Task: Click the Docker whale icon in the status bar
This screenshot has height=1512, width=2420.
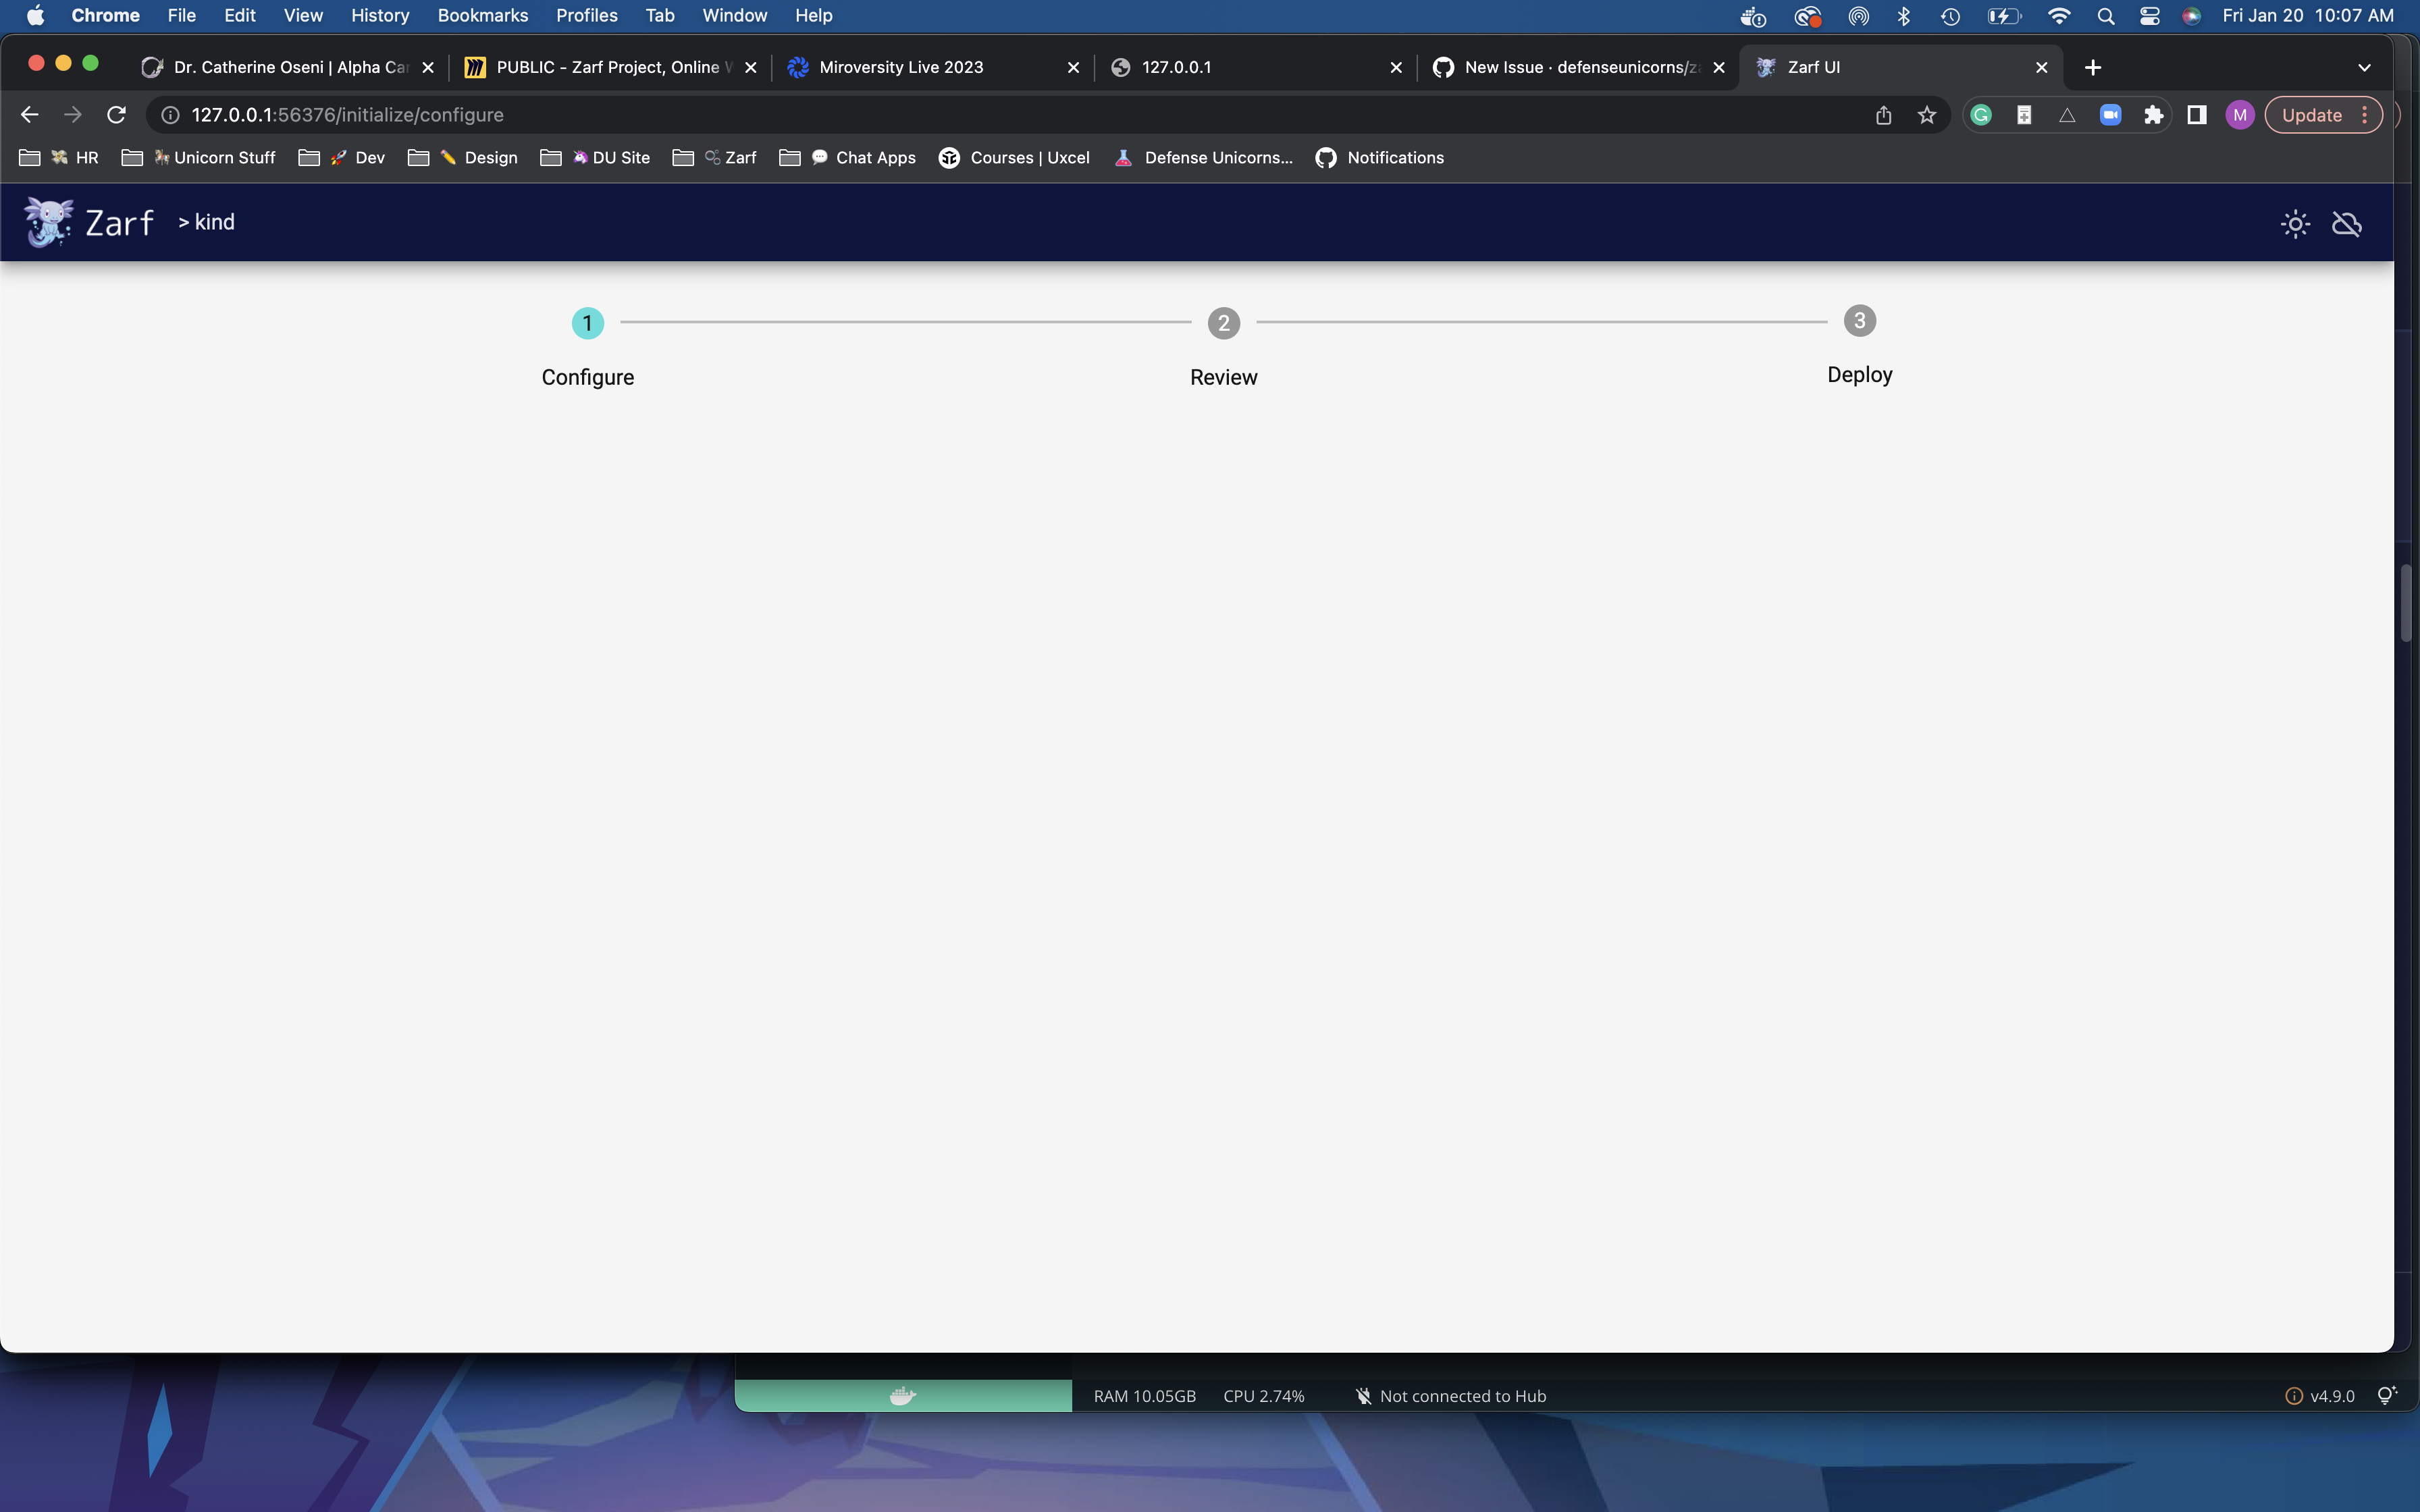Action: pyautogui.click(x=903, y=1395)
